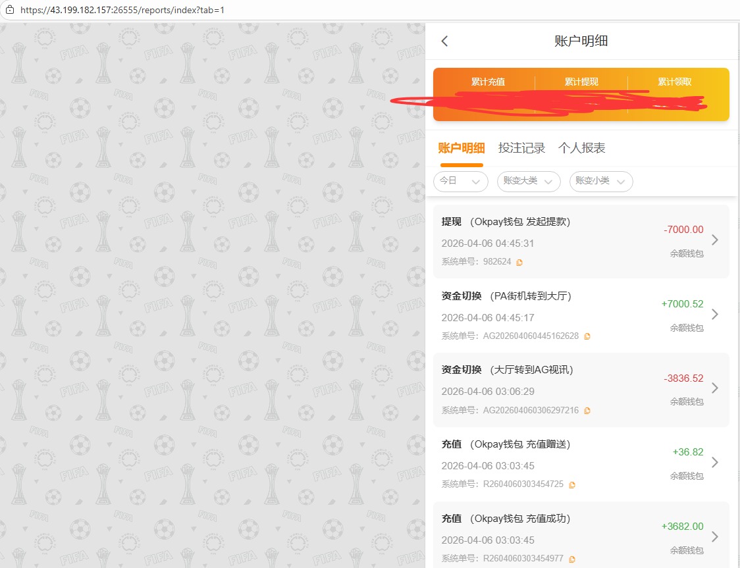Open details arrow for -7000.00 withdrawal
Image resolution: width=740 pixels, height=568 pixels.
pos(715,240)
